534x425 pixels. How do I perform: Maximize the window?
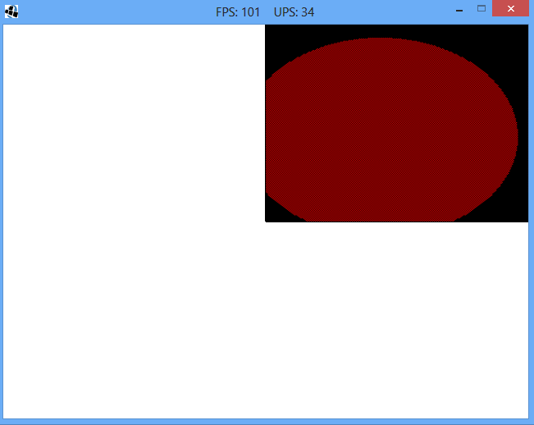coord(482,8)
